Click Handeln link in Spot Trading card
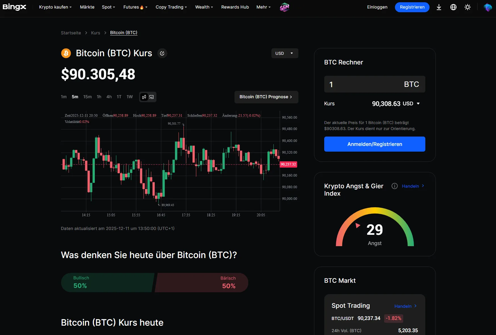 click(x=405, y=306)
